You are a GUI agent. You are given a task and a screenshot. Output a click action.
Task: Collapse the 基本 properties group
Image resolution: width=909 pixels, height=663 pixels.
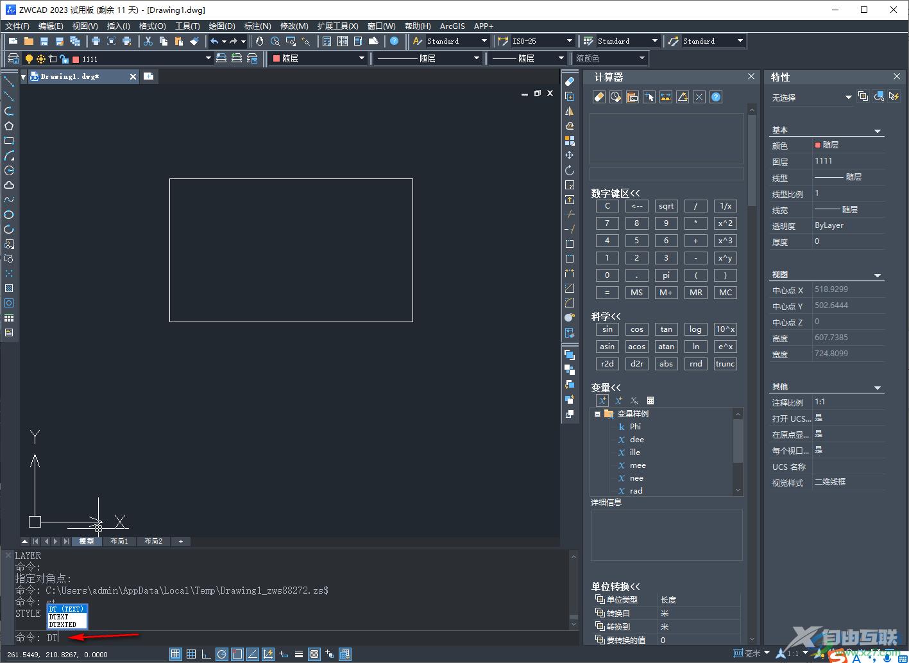coord(878,131)
